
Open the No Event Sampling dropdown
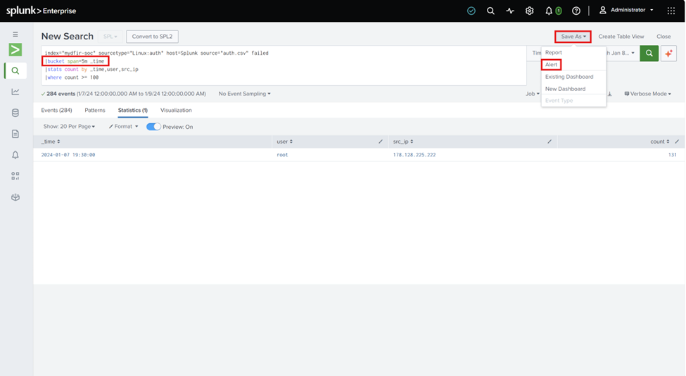[245, 94]
